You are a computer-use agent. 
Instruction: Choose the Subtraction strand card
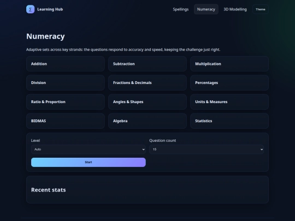[147, 64]
